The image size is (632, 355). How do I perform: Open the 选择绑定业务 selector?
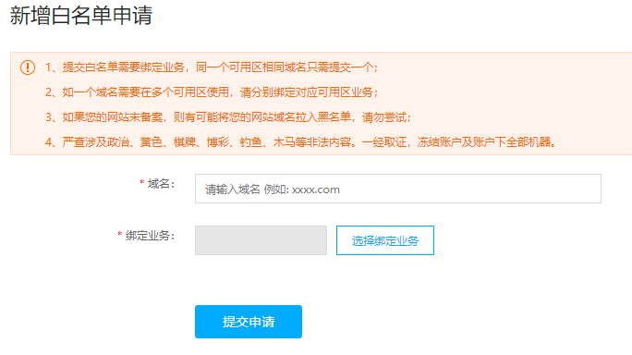click(385, 240)
